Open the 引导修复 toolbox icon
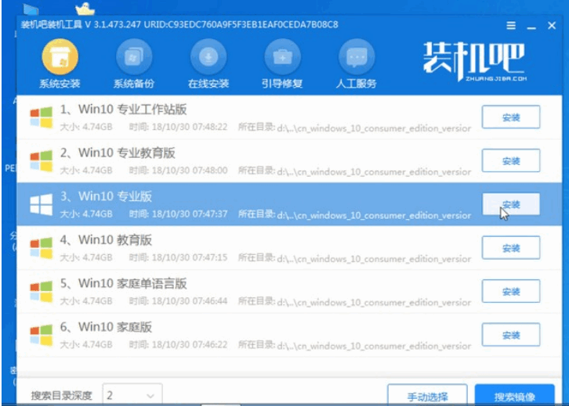569x406 pixels. point(282,56)
